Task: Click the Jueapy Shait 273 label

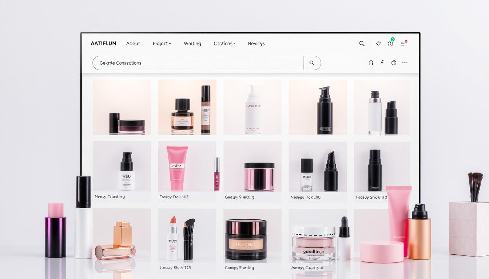Action: (175, 268)
